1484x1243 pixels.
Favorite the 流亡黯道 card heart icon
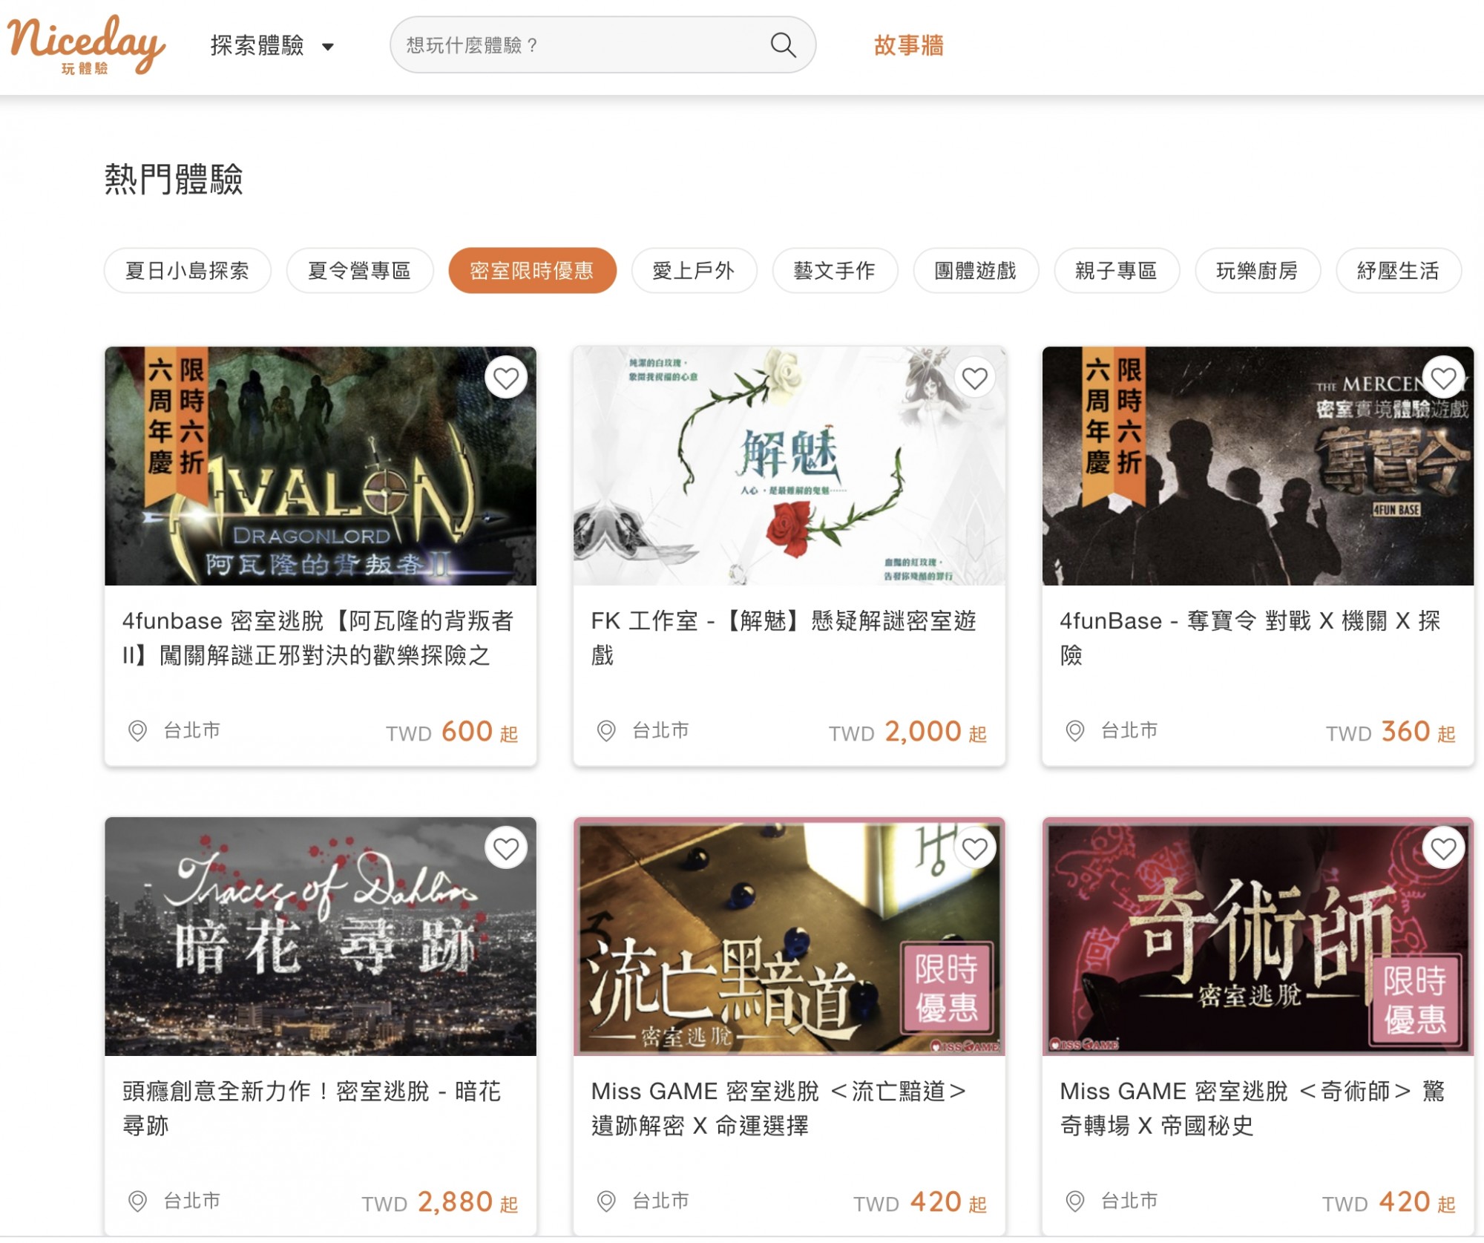click(x=975, y=848)
